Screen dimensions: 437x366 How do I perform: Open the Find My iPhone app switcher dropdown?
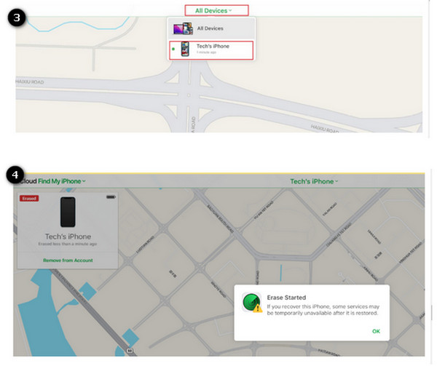tap(62, 181)
